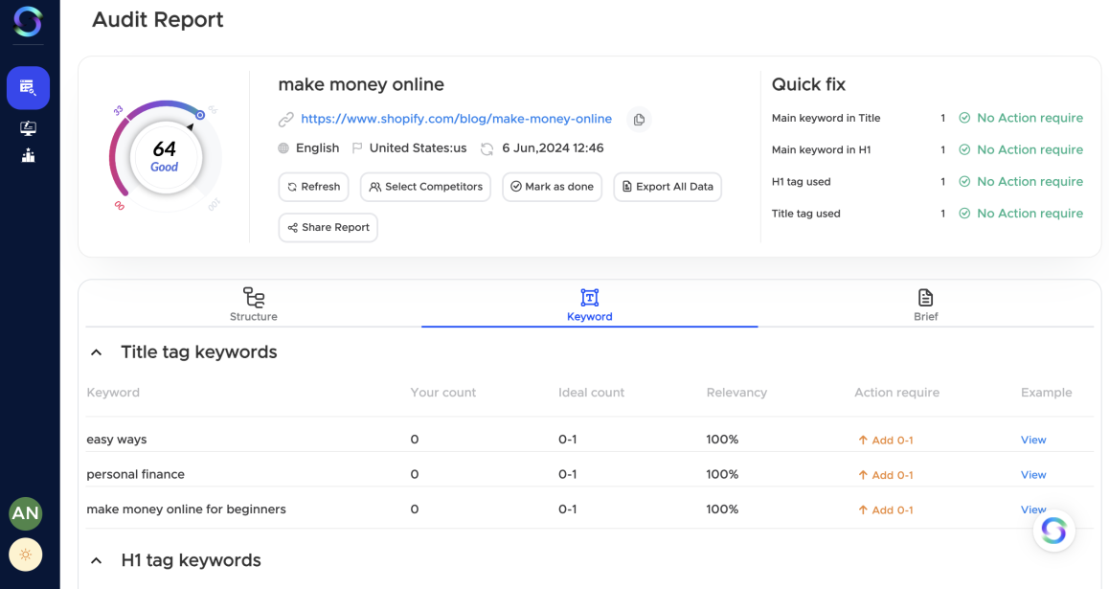Click the link chain icon beside URL
The height and width of the screenshot is (589, 1109).
[285, 120]
